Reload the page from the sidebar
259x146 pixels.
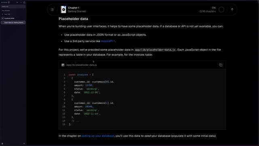[24, 2]
